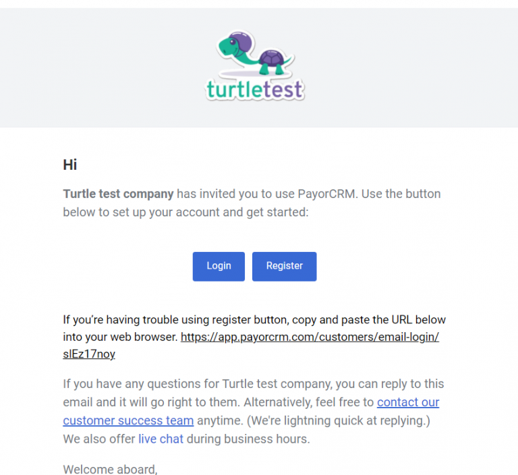Image resolution: width=518 pixels, height=475 pixels.
Task: Click the slEz17noy link fragment
Action: click(88, 354)
